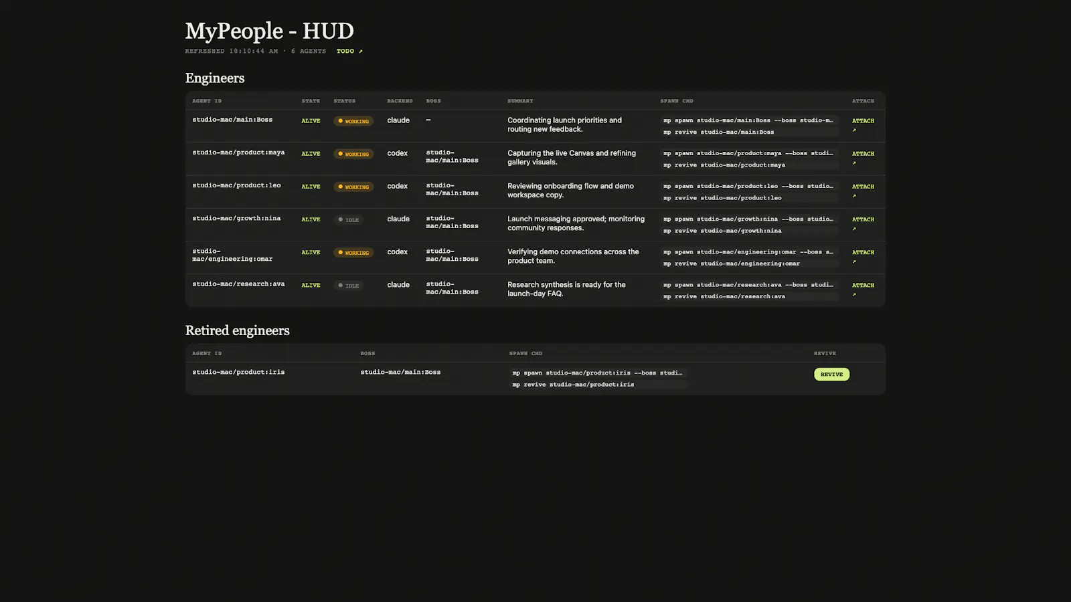Select 'mp revive studio-mac/research:ava' command
This screenshot has width=1071, height=602.
[x=749, y=296]
